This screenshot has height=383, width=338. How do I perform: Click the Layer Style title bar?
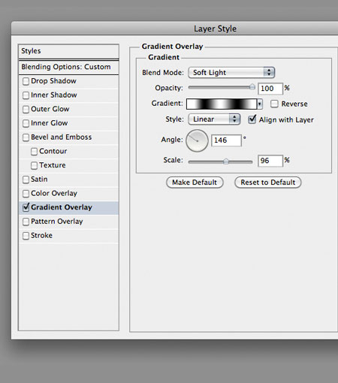point(174,29)
